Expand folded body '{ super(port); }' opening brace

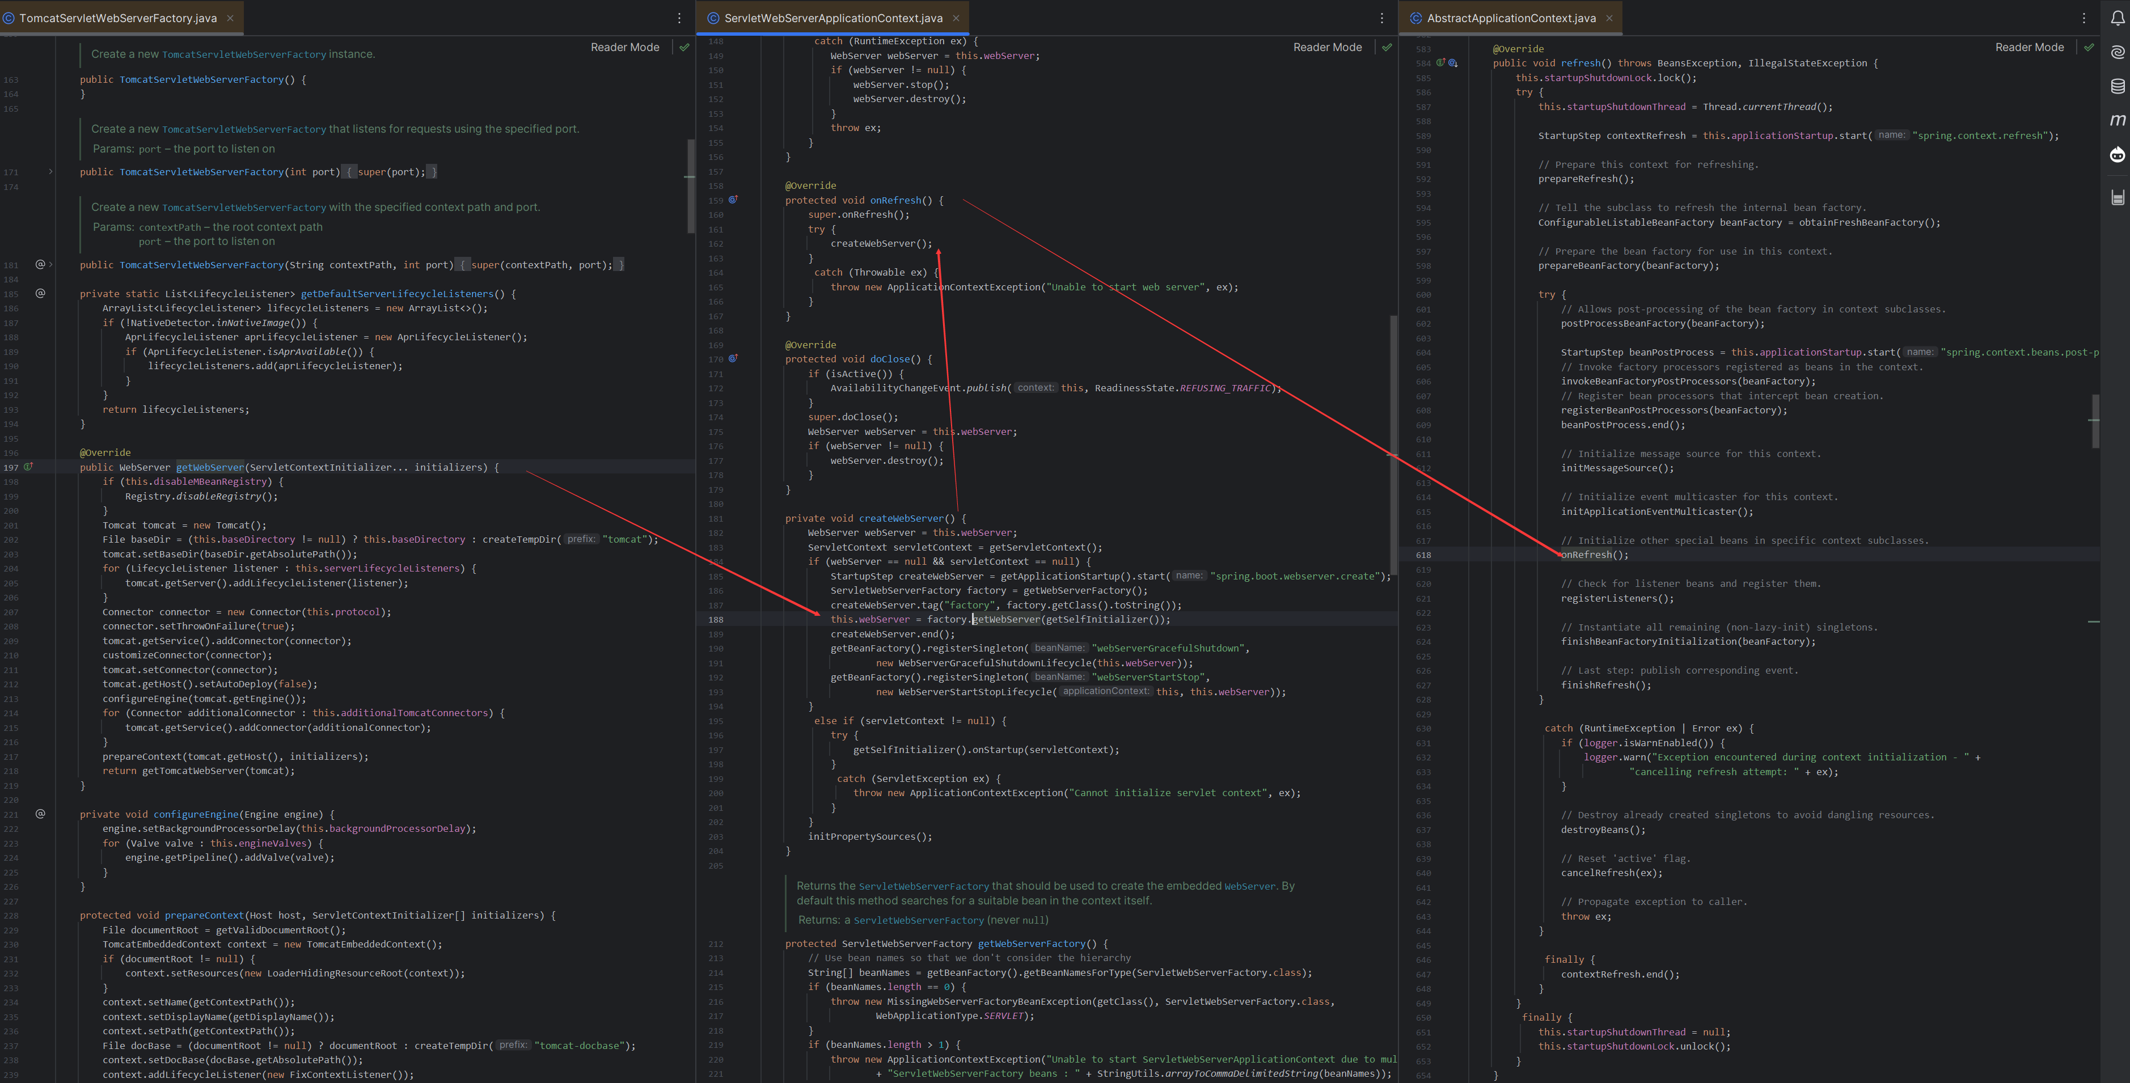pyautogui.click(x=349, y=172)
